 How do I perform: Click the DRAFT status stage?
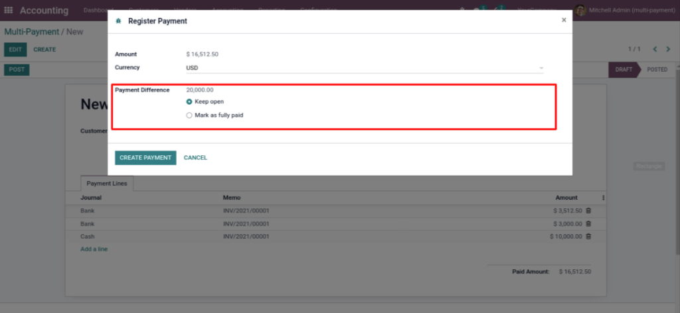[x=624, y=70]
